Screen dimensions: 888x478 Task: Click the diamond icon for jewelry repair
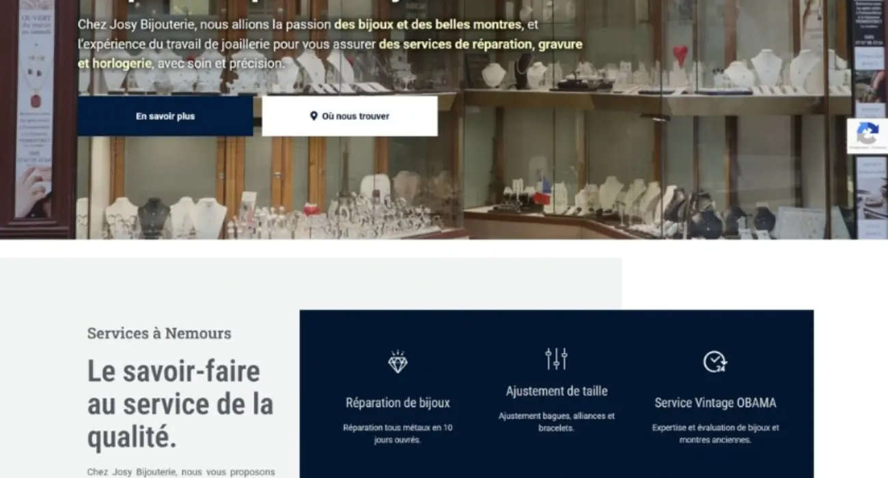point(398,361)
